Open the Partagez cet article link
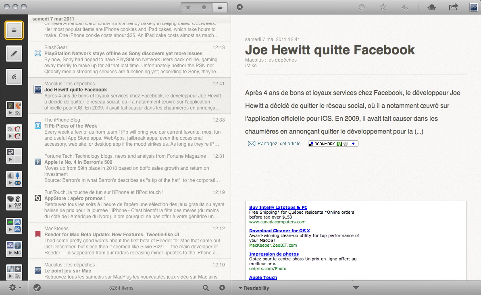 coord(279,143)
